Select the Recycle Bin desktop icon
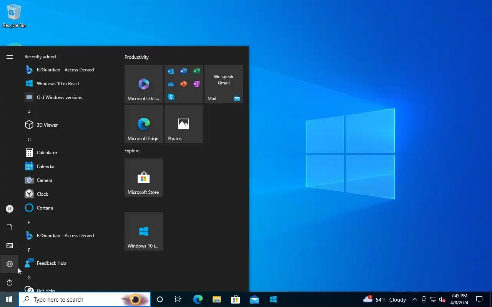This screenshot has height=307, width=492. [14, 16]
